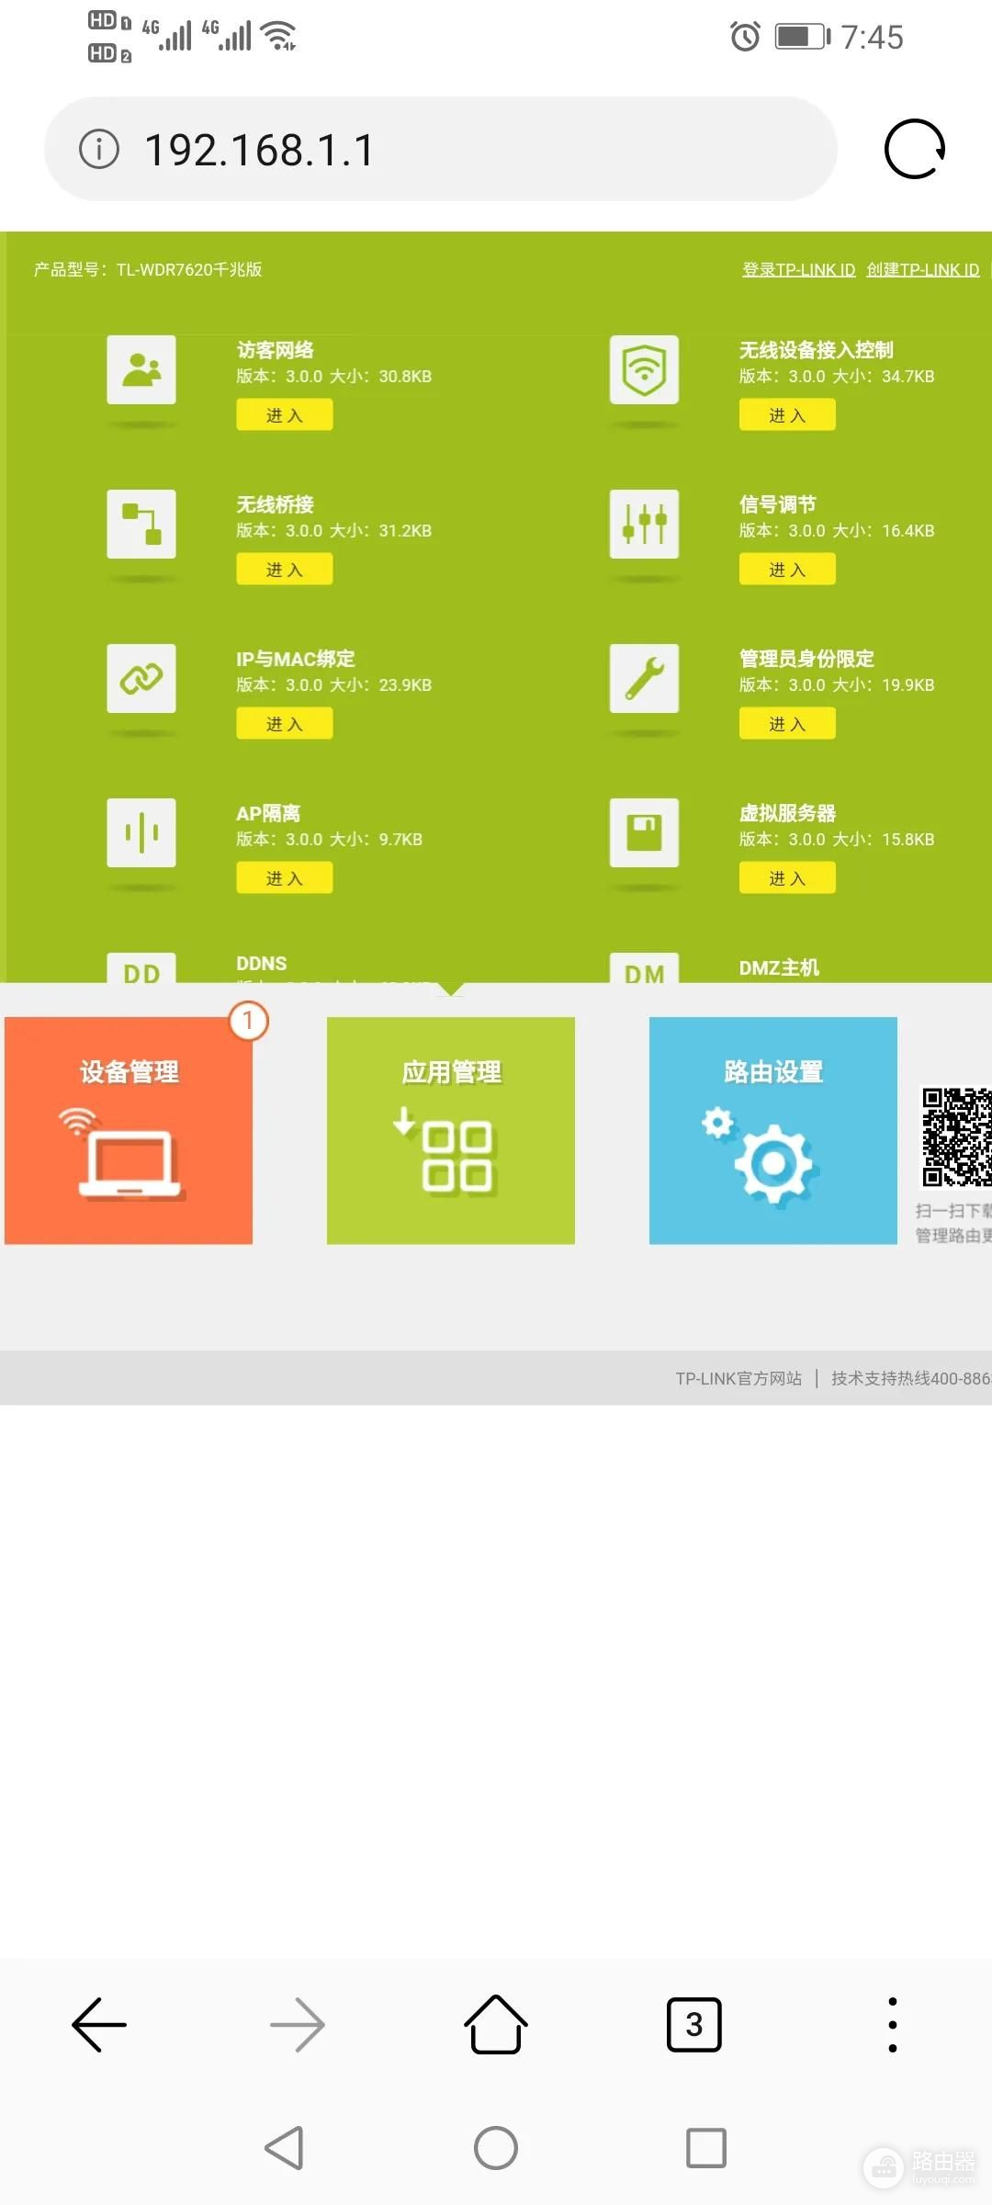Click the IP and MAC binding chain icon
Image resolution: width=992 pixels, height=2205 pixels.
point(141,678)
